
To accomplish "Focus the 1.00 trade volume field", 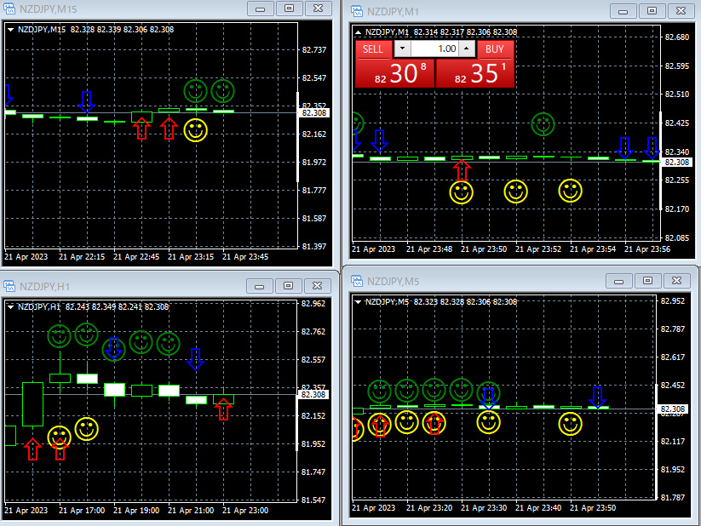I will 434,49.
